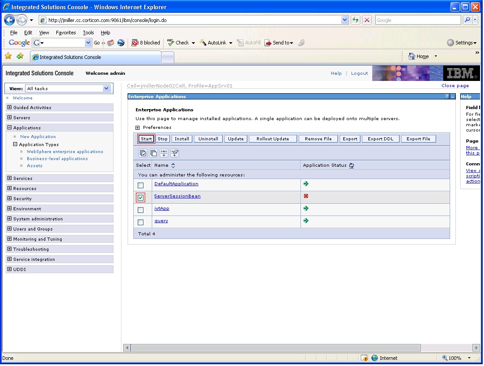Click the horizontal scrollbar thumb
This screenshot has height=366, width=484.
click(275, 348)
